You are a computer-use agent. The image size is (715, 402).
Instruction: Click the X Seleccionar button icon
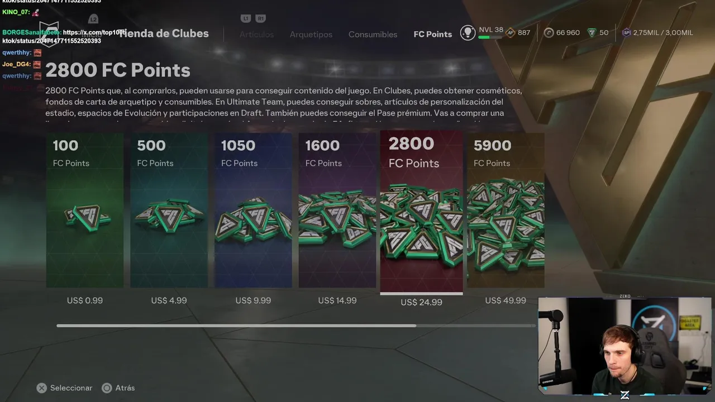point(41,388)
